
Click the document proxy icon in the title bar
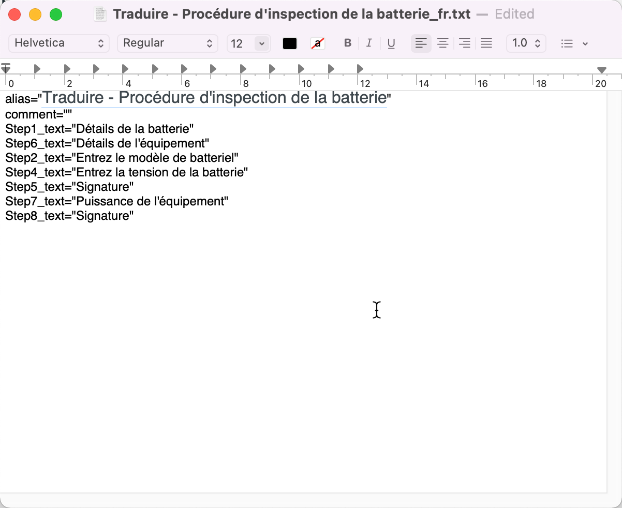pyautogui.click(x=100, y=14)
